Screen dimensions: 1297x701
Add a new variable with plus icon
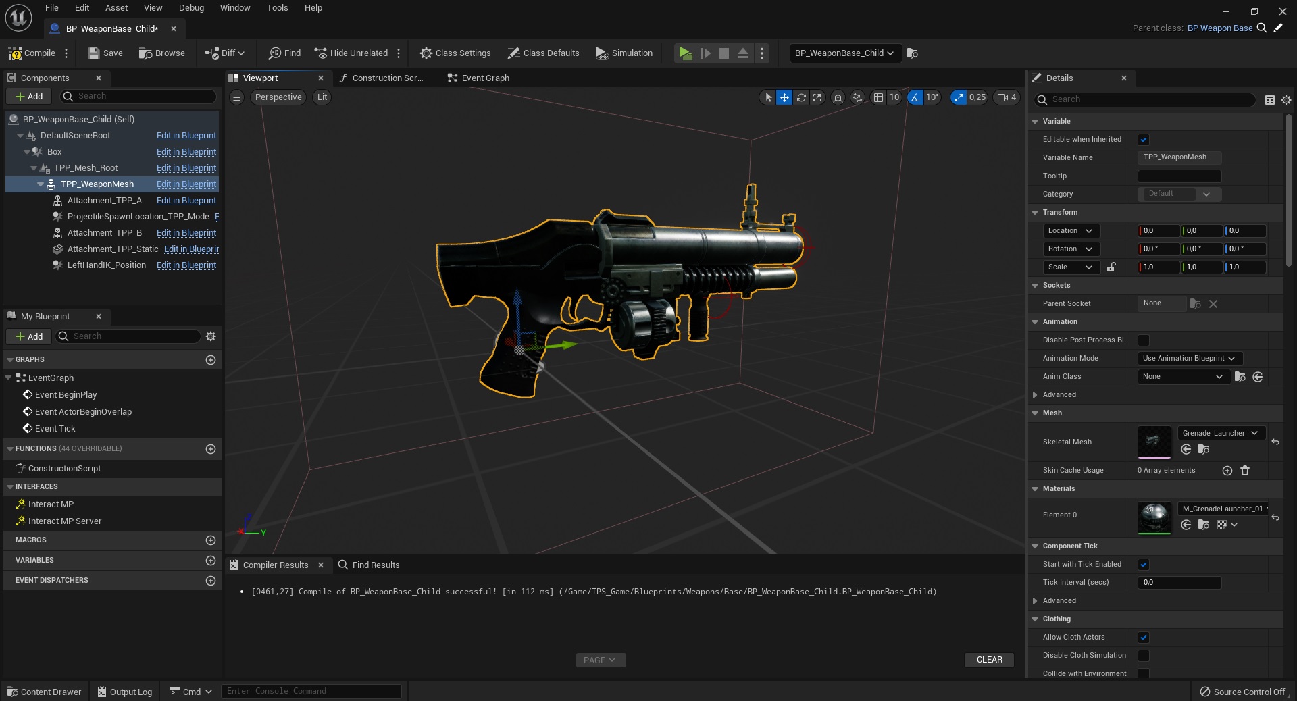(211, 561)
